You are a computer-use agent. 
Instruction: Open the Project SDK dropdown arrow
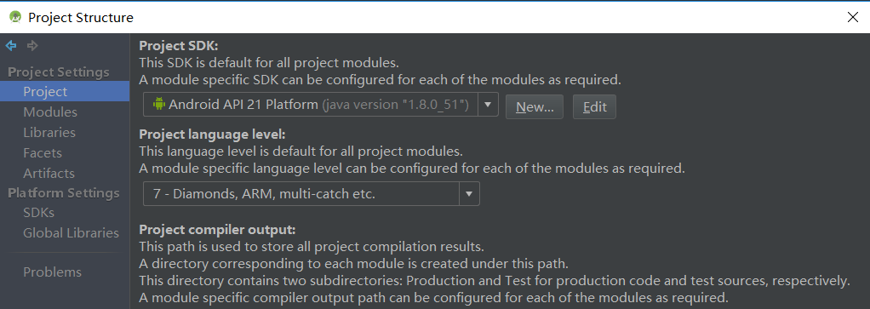tap(488, 105)
